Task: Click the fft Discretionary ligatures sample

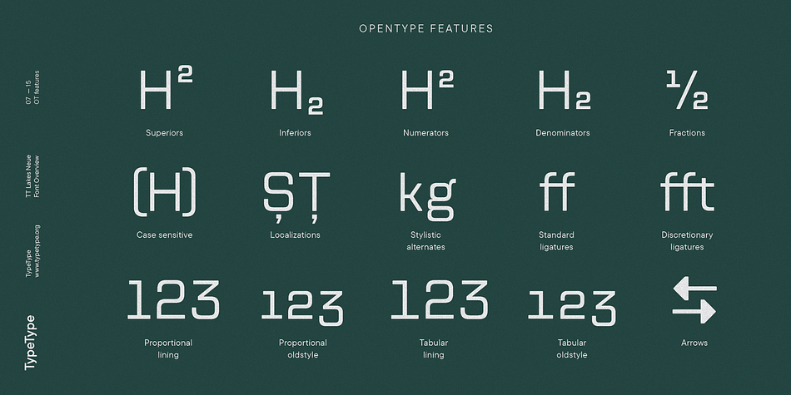Action: point(687,191)
